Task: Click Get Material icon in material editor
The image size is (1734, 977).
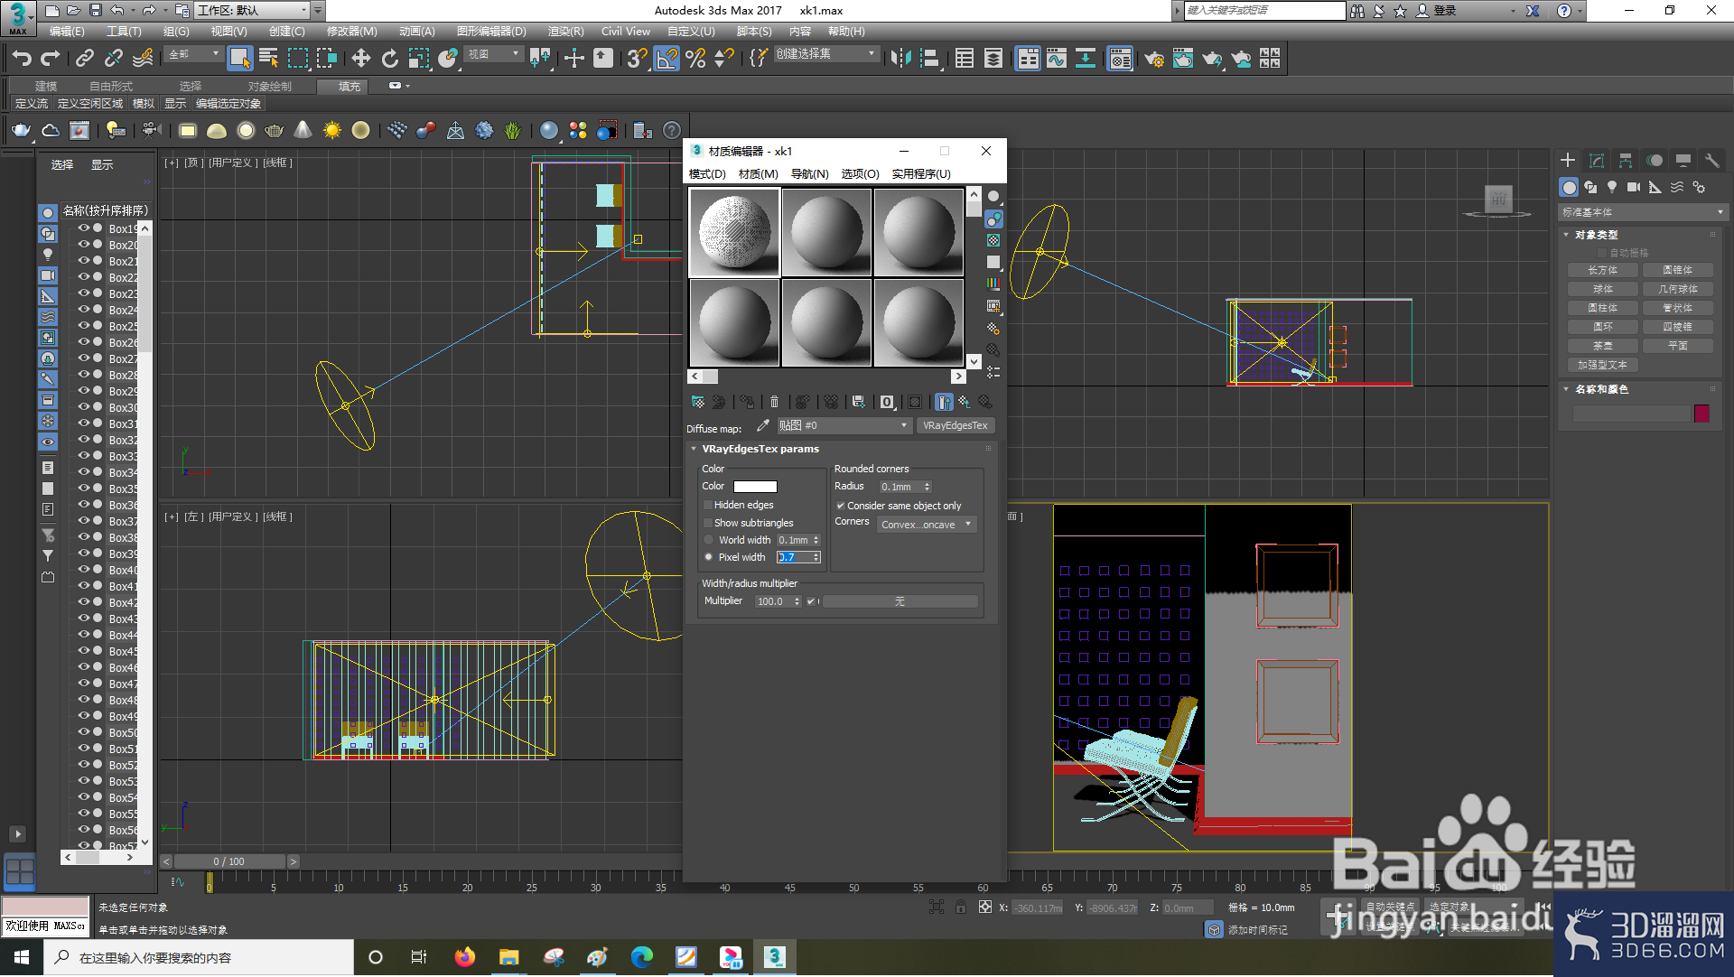Action: click(x=697, y=402)
